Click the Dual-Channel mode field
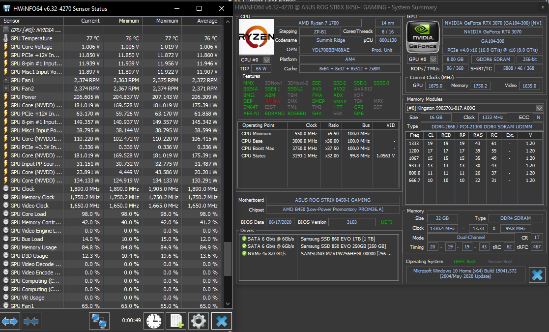The height and width of the screenshot is (332, 549). (x=470, y=238)
